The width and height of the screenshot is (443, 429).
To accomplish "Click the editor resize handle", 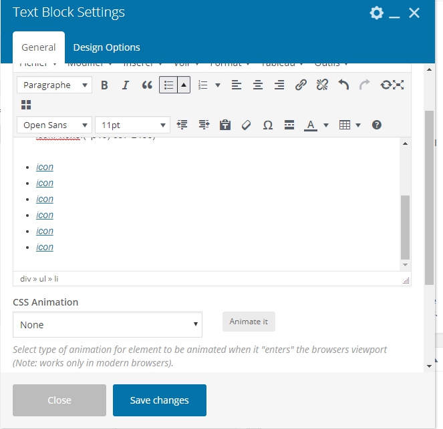I will (406, 281).
